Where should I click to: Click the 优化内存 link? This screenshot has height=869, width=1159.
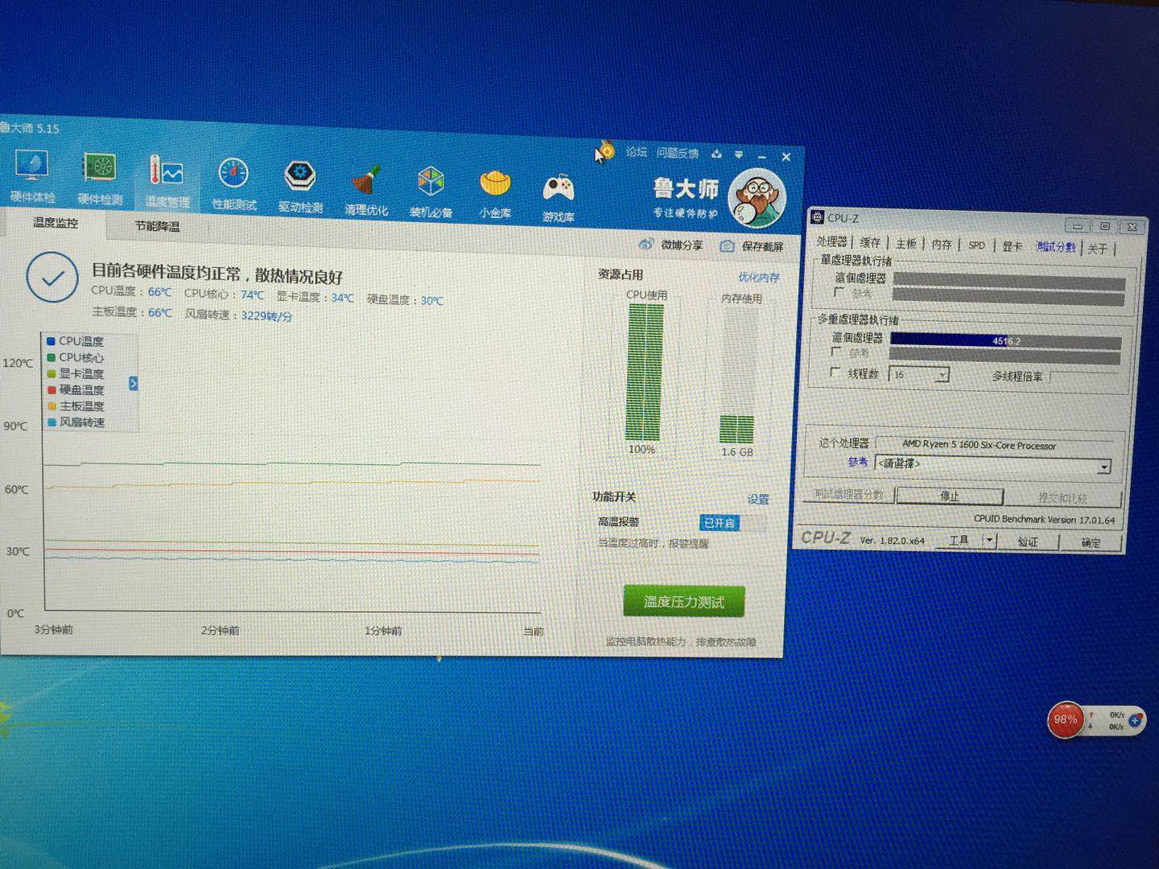(x=759, y=278)
